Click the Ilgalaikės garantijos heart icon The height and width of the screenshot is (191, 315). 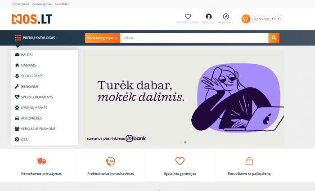[x=180, y=161]
